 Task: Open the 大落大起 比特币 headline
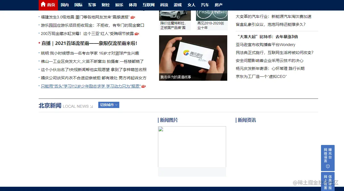pyautogui.click(x=267, y=37)
